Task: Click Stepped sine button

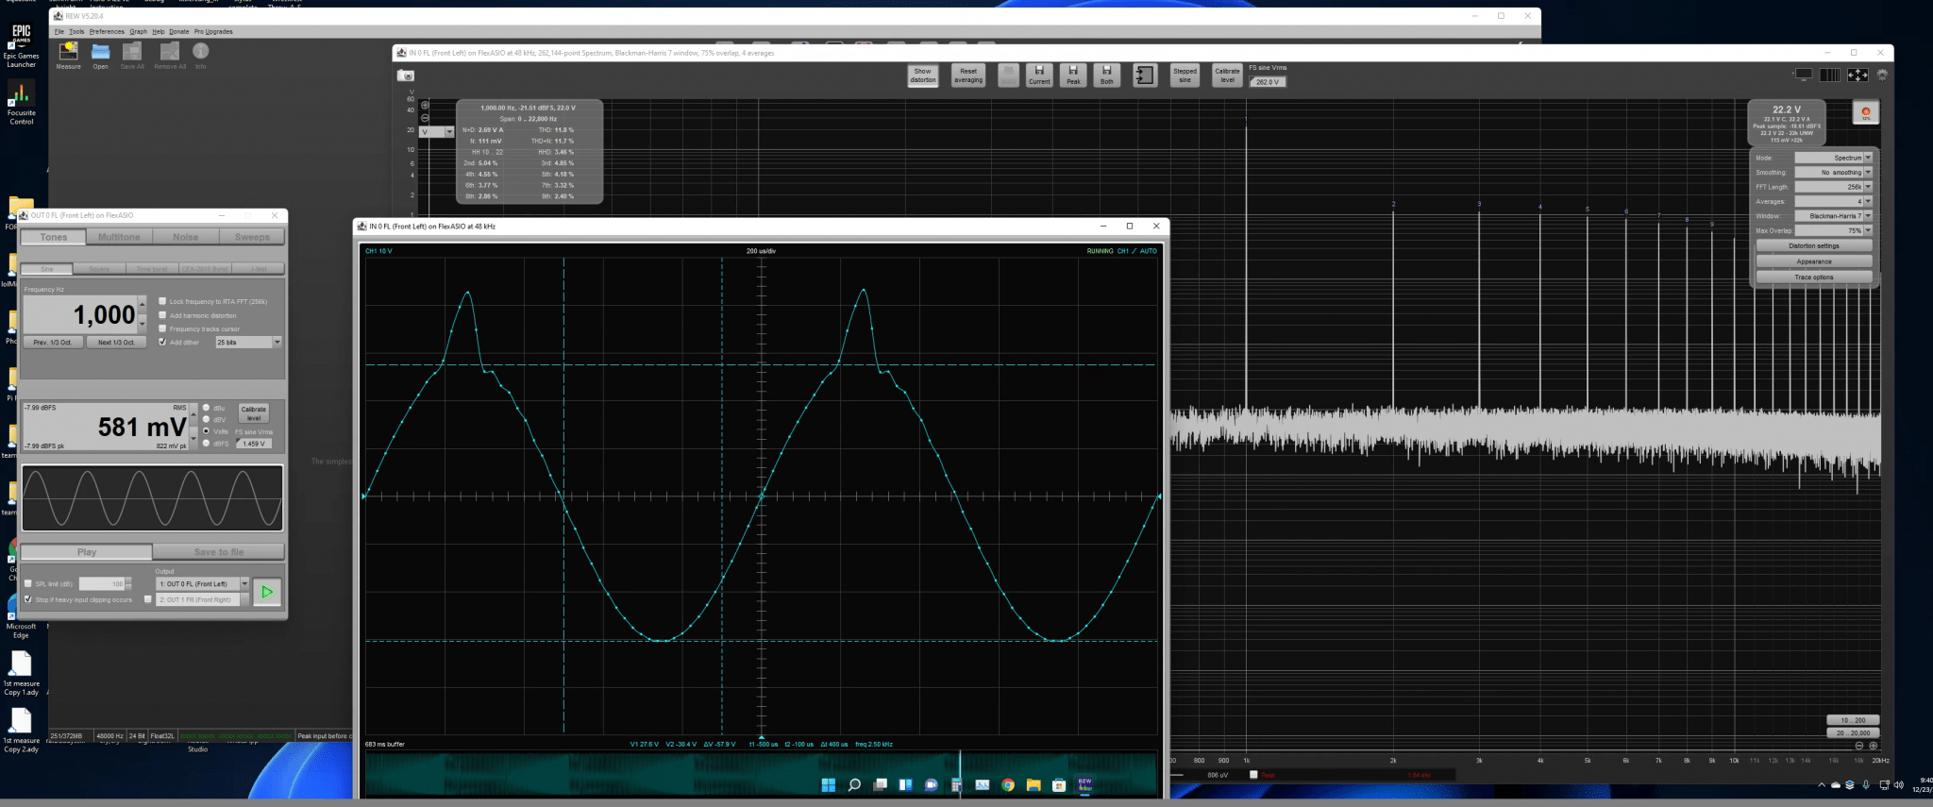Action: [1185, 76]
